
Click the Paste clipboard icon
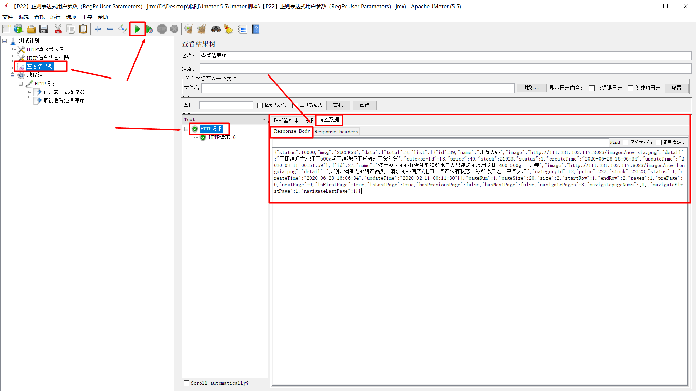coord(83,29)
